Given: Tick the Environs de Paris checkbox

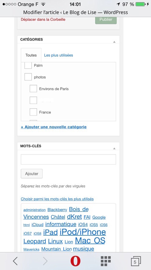Looking at the screenshot, I should click(x=33, y=89).
